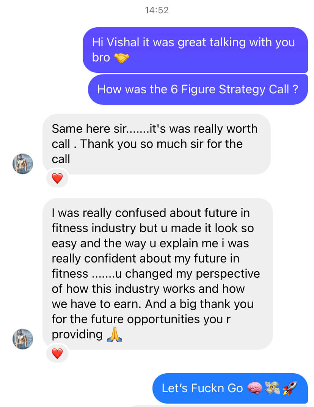Click the brain emoji in the last message

tap(255, 388)
